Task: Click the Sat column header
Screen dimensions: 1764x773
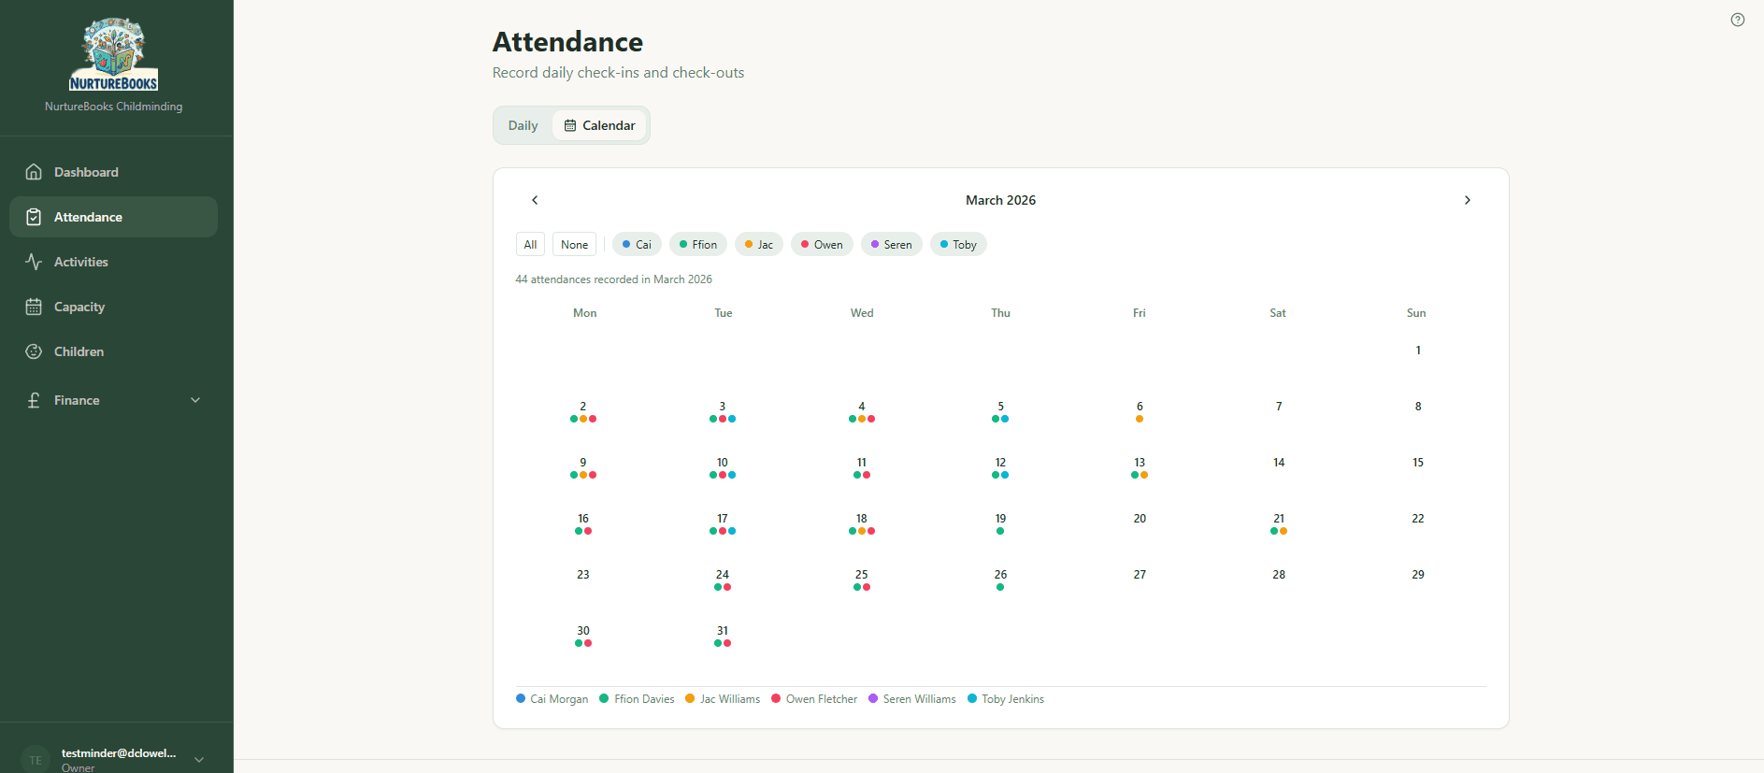Action: point(1278,313)
